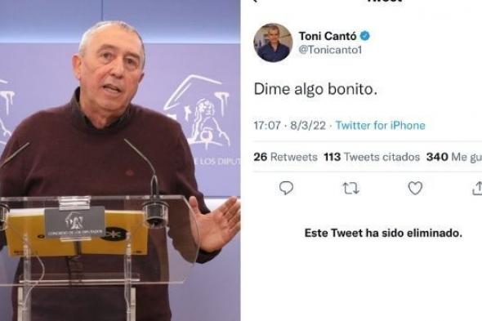
Task: Show the 340 Me gusta list
Action: tap(454, 157)
